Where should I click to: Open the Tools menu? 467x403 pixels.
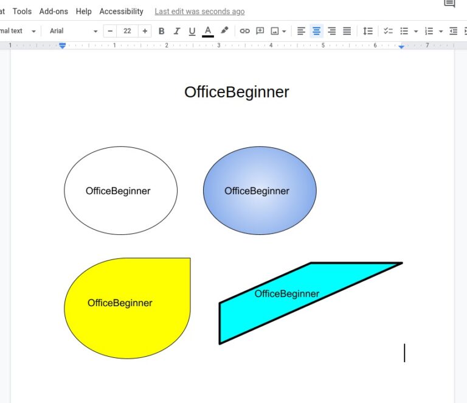click(x=22, y=12)
